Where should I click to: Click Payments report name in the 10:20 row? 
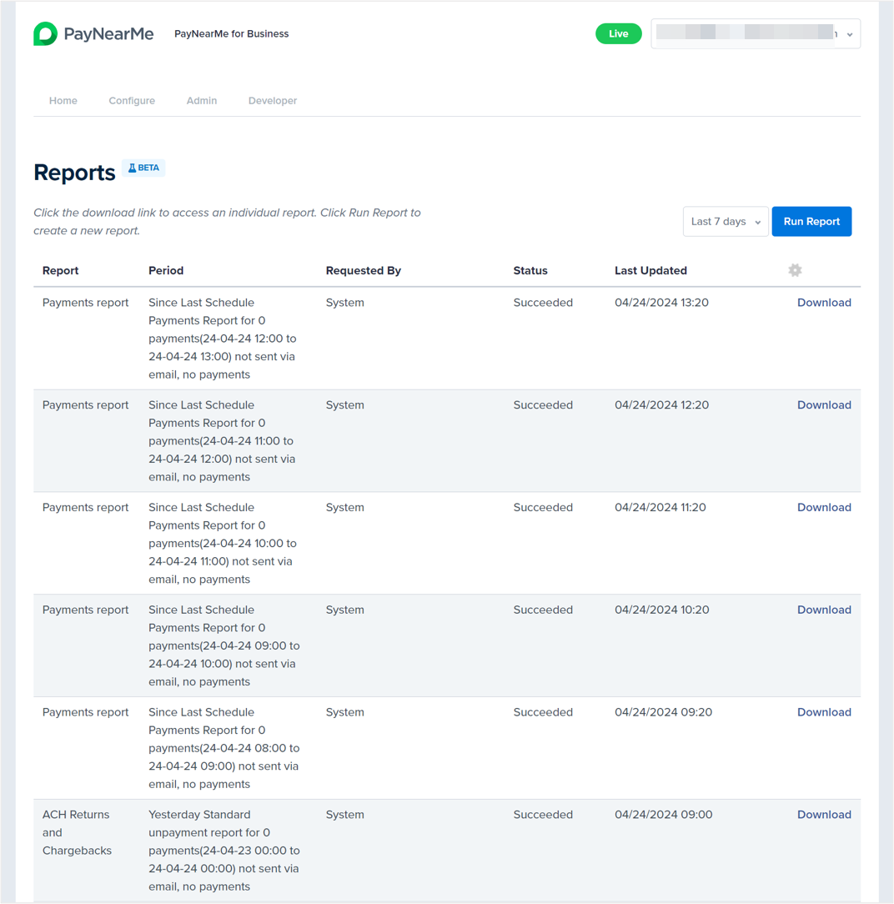pos(85,610)
